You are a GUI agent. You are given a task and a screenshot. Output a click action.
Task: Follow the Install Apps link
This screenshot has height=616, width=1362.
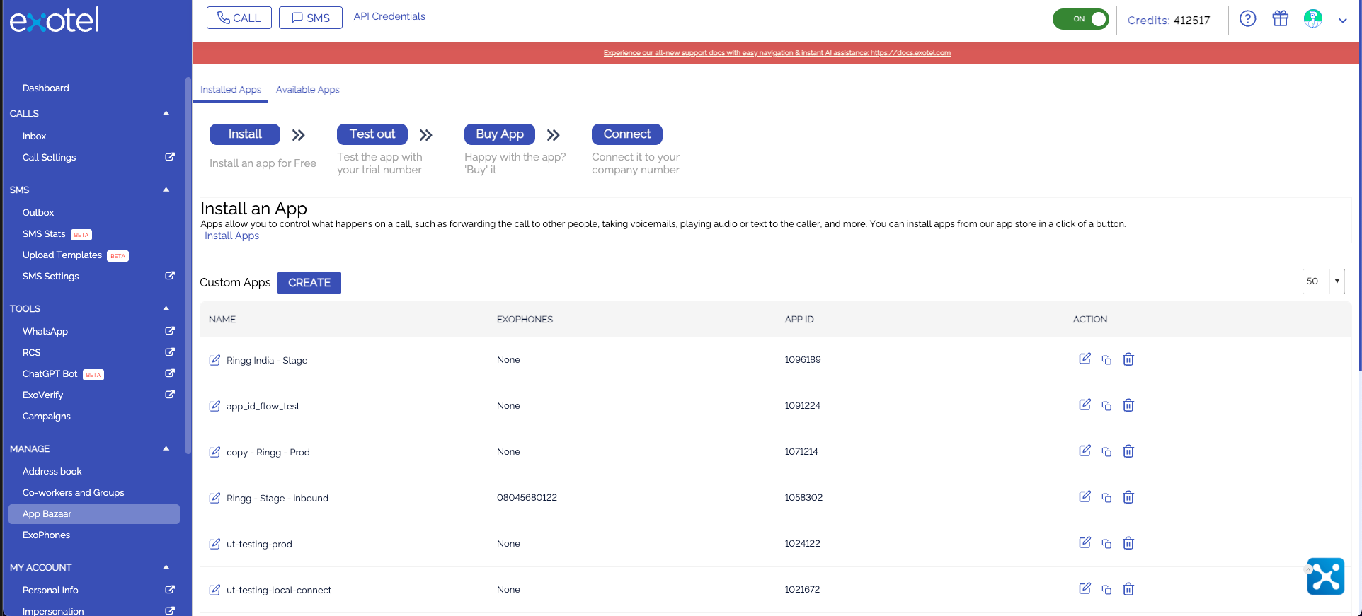click(231, 236)
